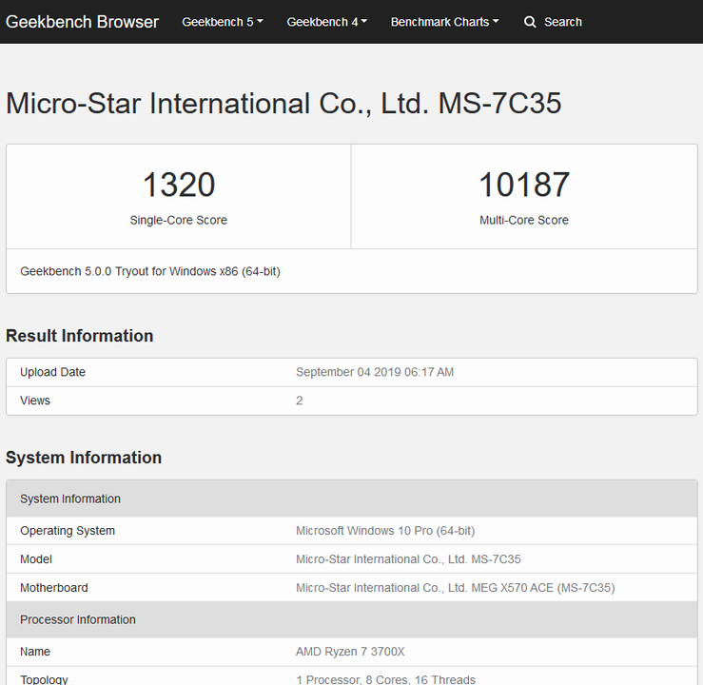Click the Views row label

tap(35, 401)
